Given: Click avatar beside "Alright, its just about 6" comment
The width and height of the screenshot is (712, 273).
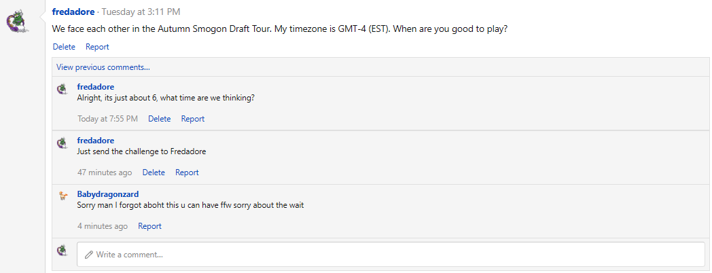Looking at the screenshot, I should click(x=63, y=89).
